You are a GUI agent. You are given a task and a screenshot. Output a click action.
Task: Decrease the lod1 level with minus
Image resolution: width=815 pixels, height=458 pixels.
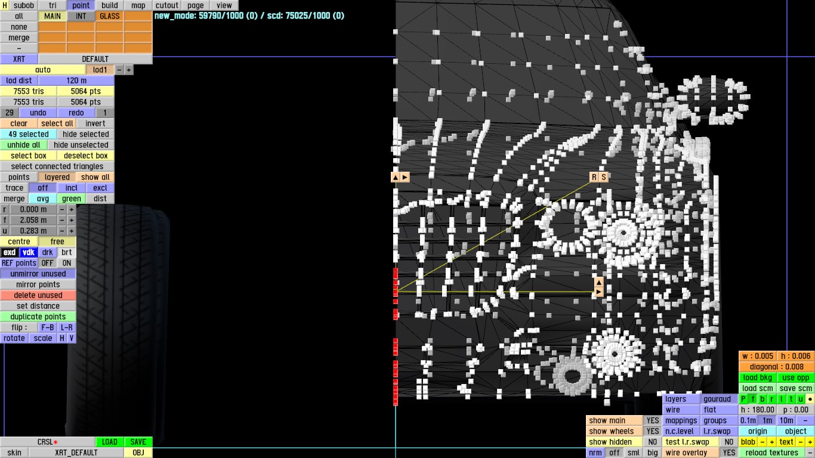point(119,70)
